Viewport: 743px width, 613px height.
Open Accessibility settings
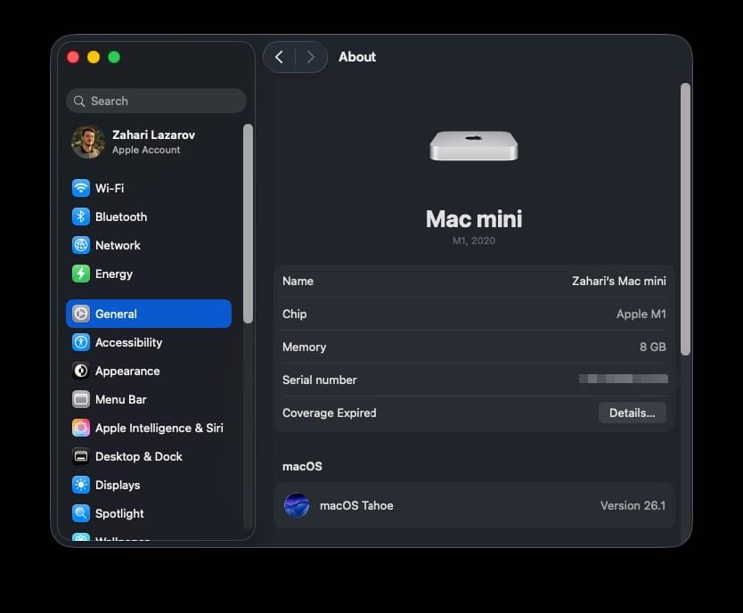[x=149, y=342]
